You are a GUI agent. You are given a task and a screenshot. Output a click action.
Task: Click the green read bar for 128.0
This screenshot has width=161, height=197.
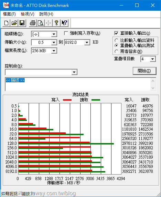coord(66,144)
